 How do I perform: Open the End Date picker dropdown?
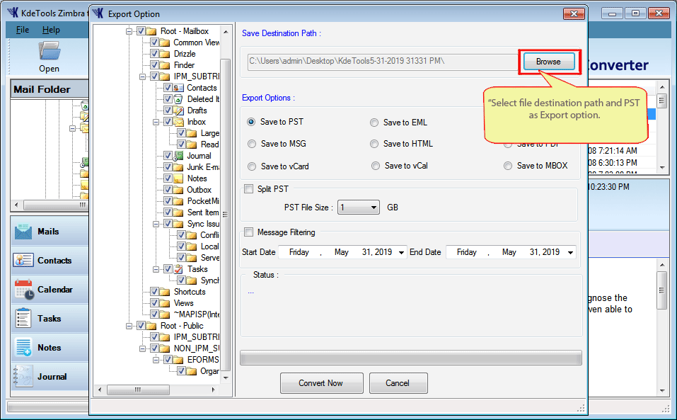click(570, 252)
